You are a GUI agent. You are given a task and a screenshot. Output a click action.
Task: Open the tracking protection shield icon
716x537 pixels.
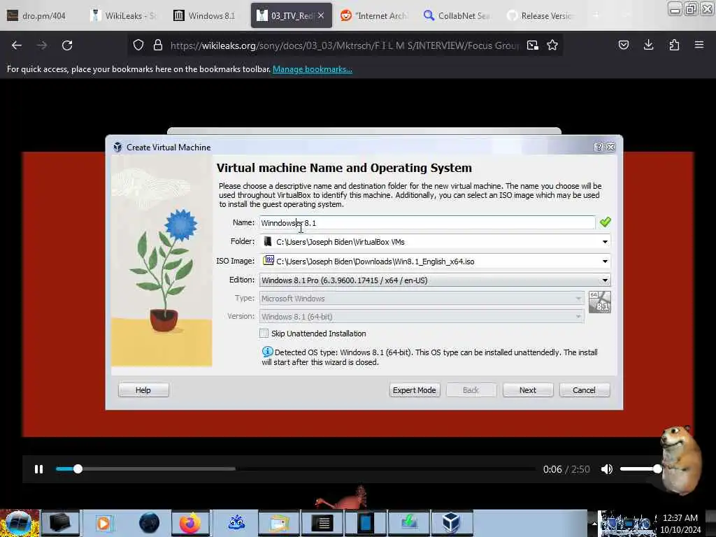[138, 45]
